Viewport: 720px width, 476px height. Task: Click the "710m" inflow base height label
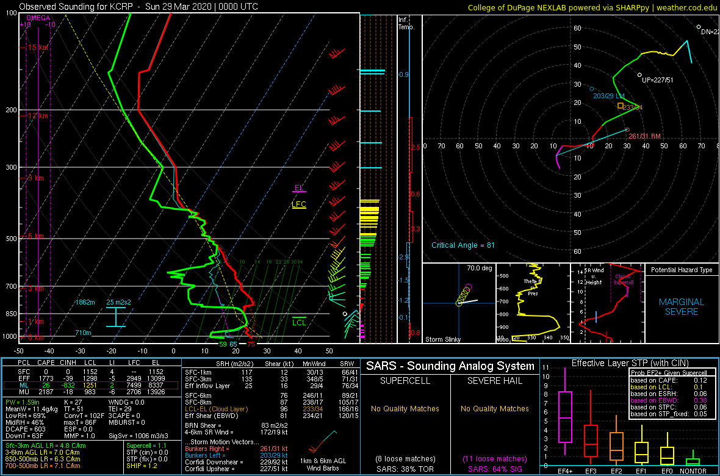[x=84, y=333]
